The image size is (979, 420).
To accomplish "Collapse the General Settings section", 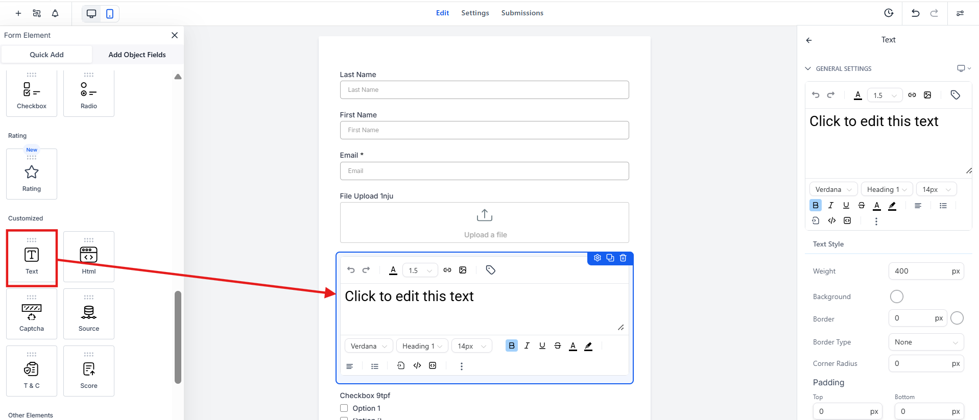I will click(808, 68).
